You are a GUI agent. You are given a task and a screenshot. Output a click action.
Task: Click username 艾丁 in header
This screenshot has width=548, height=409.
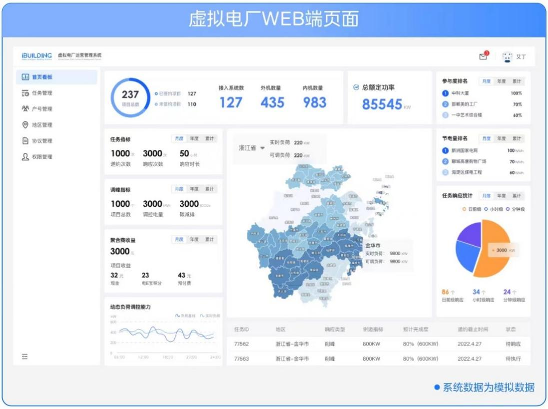click(521, 56)
